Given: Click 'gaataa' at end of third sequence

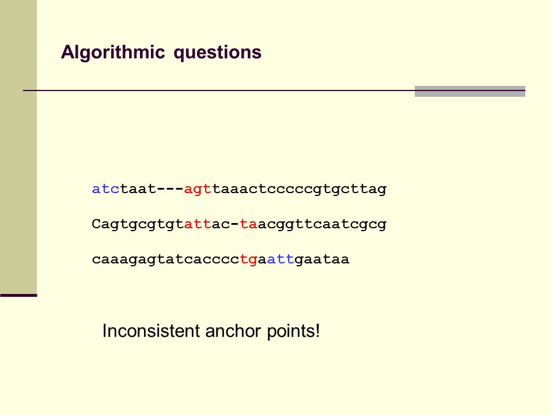Looking at the screenshot, I should pyautogui.click(x=322, y=260).
